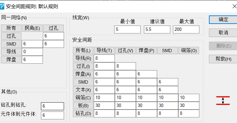Open 帮助(H) help button
Image resolution: width=237 pixels, height=123 pixels.
coord(223,59)
